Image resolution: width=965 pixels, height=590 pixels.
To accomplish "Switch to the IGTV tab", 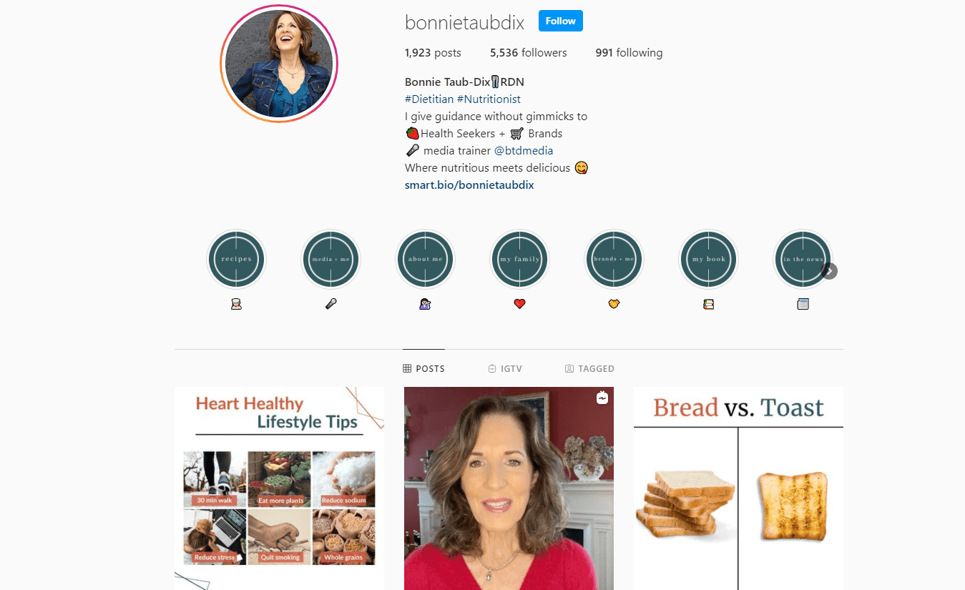I will coord(505,369).
